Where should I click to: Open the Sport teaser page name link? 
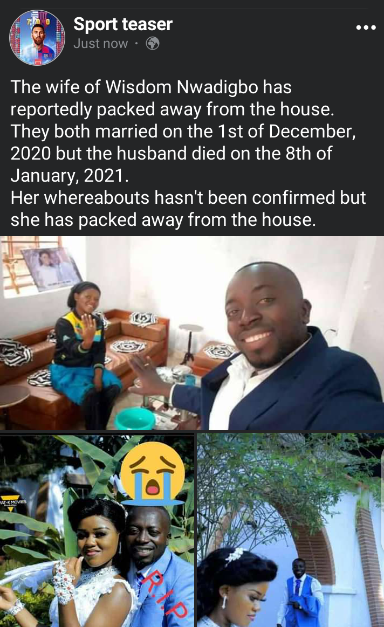coord(123,24)
